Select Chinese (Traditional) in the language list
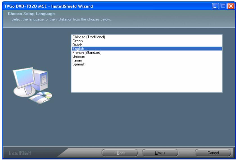 (x=146, y=37)
